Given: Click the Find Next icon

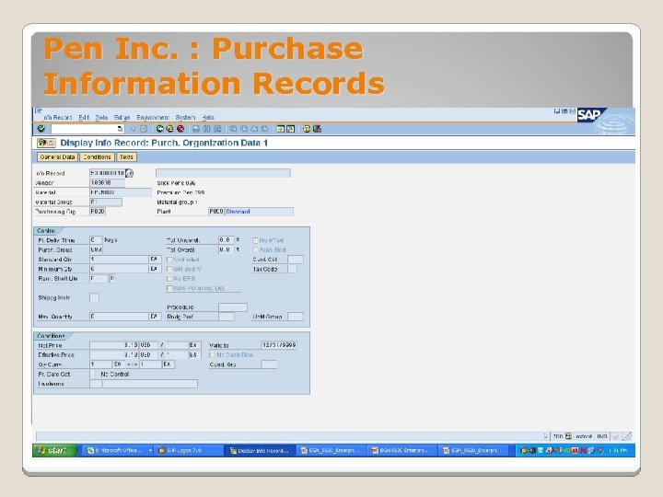Looking at the screenshot, I should (217, 129).
